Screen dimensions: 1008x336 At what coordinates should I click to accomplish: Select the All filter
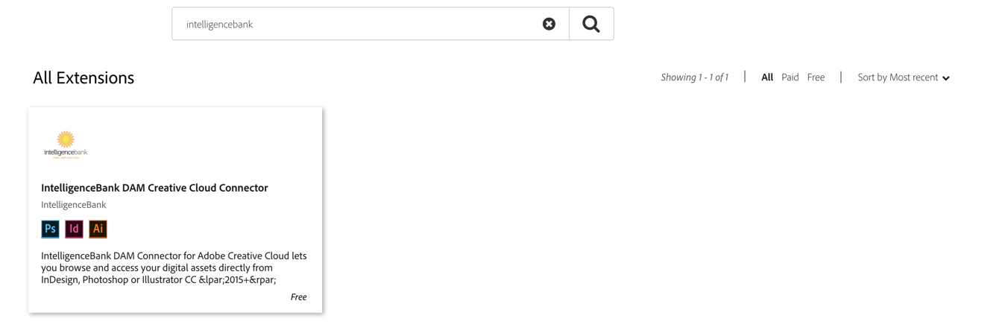[766, 77]
